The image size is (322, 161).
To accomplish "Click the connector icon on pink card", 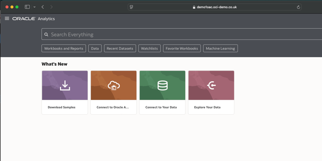I will point(211,85).
